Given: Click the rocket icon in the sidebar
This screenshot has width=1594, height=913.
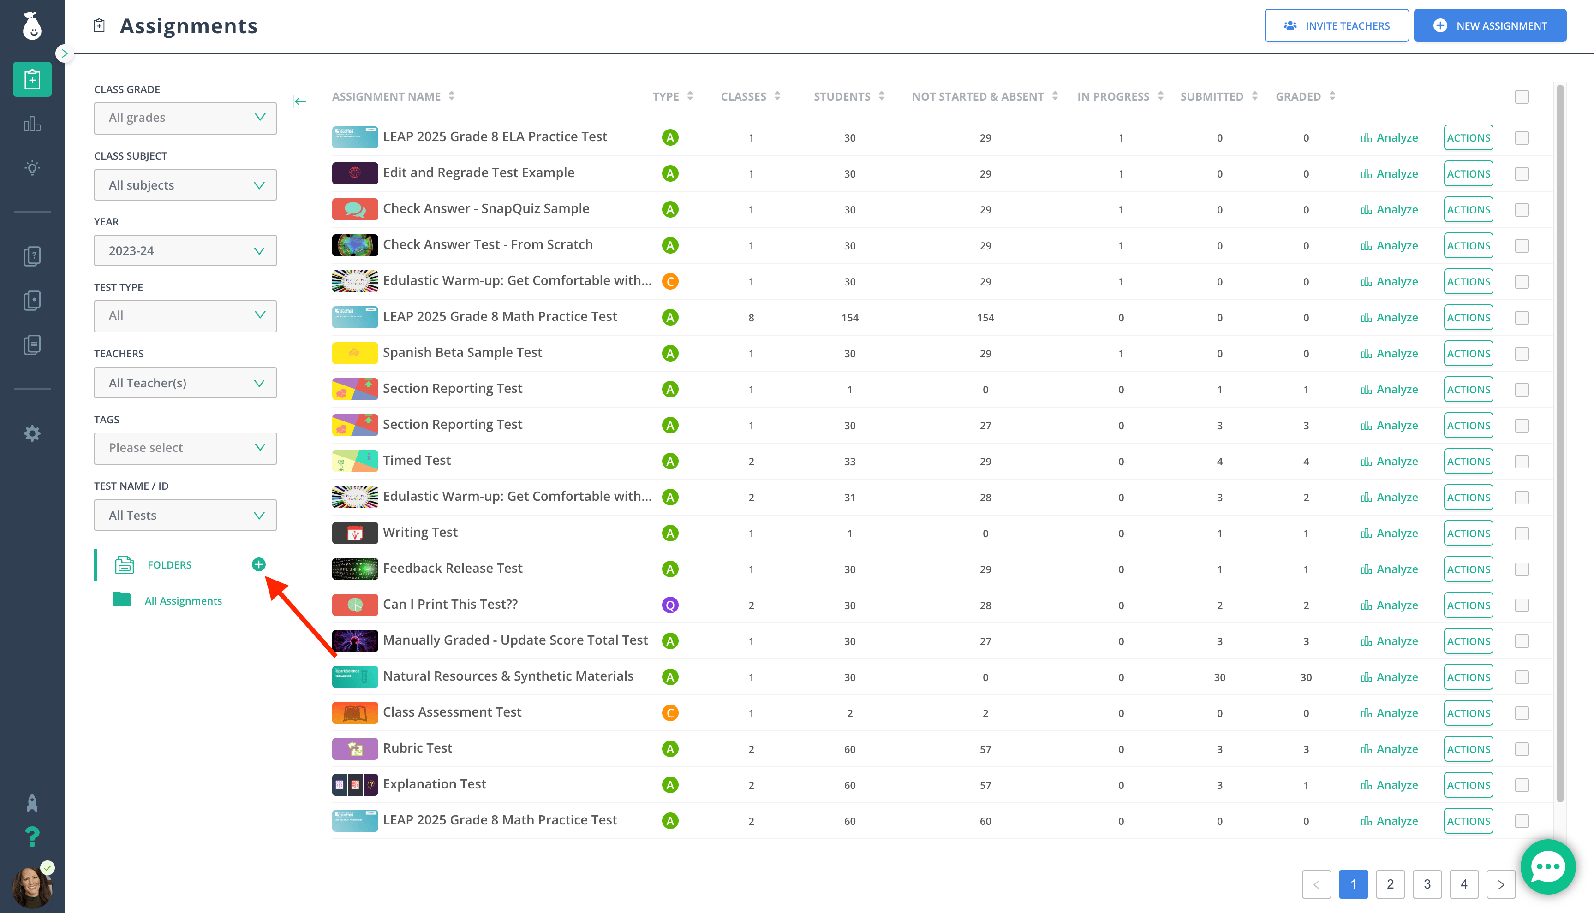Looking at the screenshot, I should (32, 803).
